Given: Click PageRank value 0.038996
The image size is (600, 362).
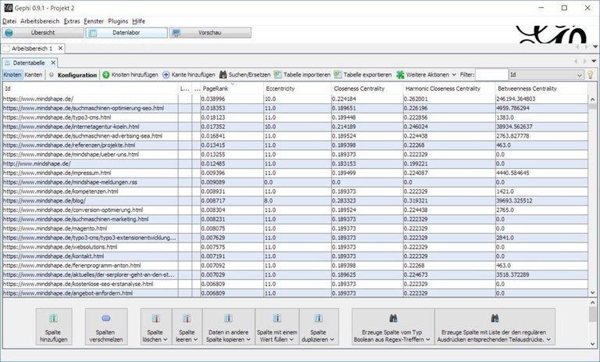Looking at the screenshot, I should tap(214, 99).
